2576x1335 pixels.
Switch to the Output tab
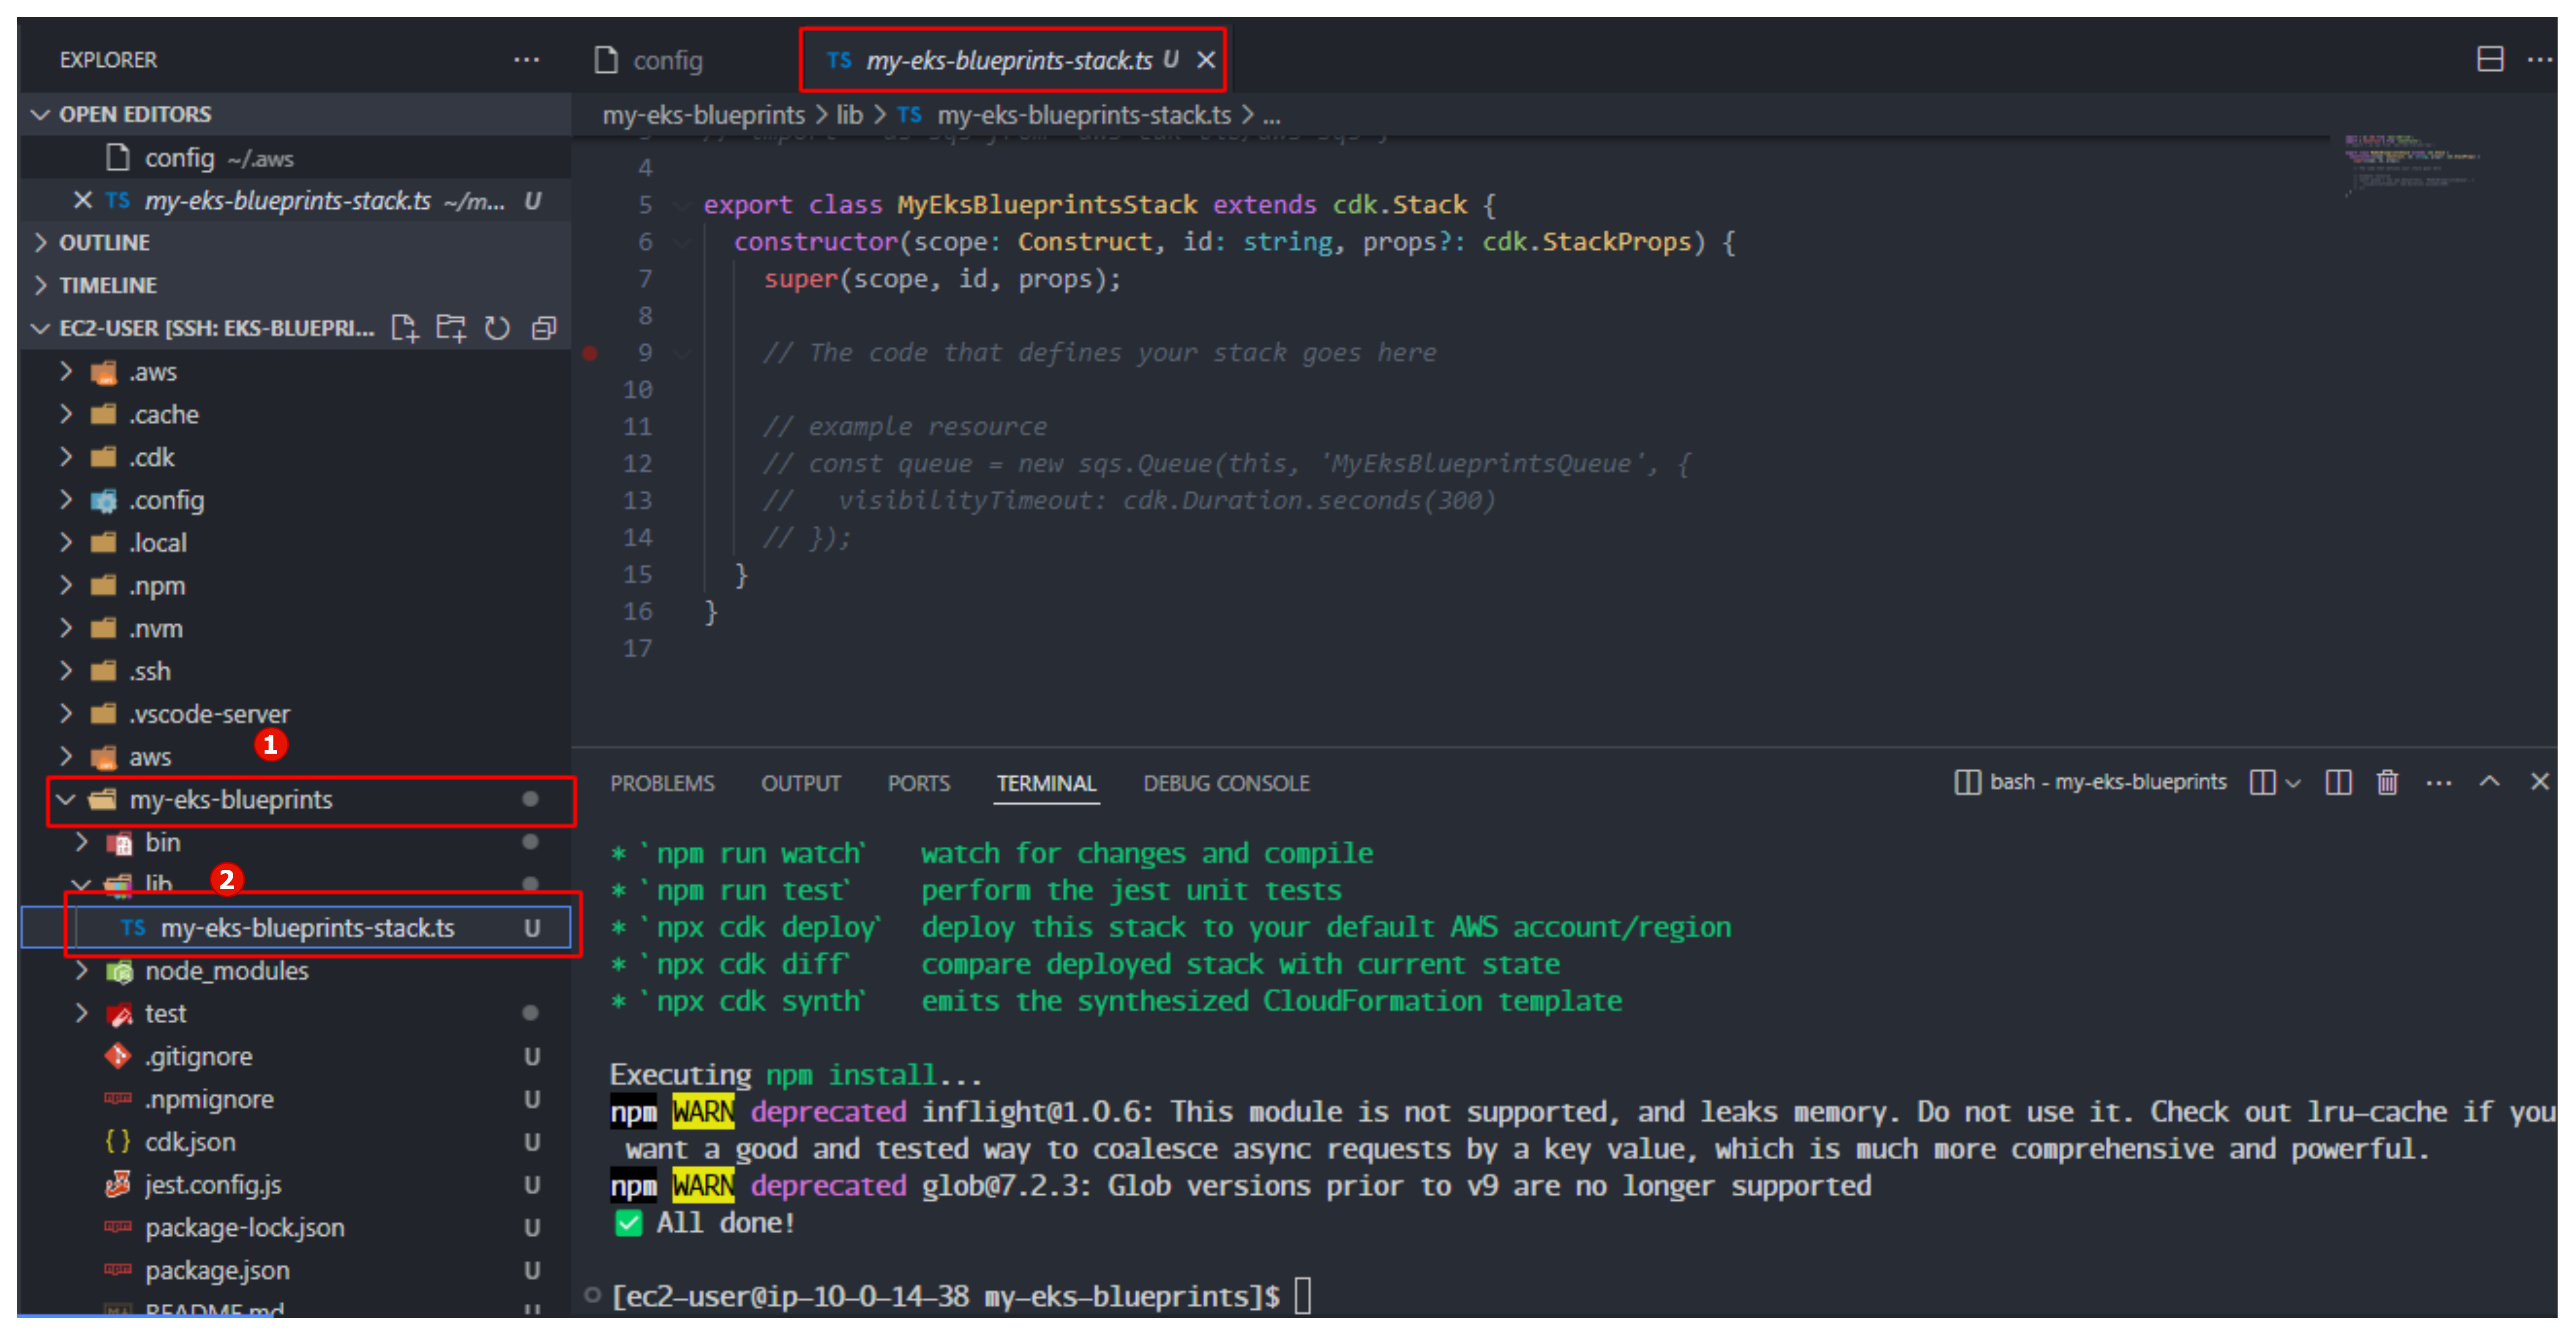(801, 783)
